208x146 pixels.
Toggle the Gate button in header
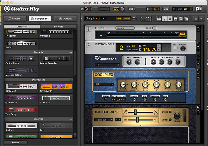tap(116, 9)
